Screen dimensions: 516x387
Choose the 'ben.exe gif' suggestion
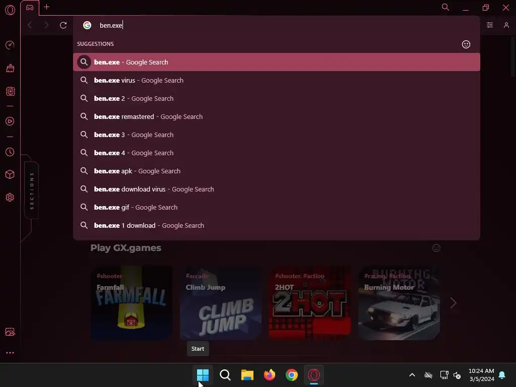[277, 207]
